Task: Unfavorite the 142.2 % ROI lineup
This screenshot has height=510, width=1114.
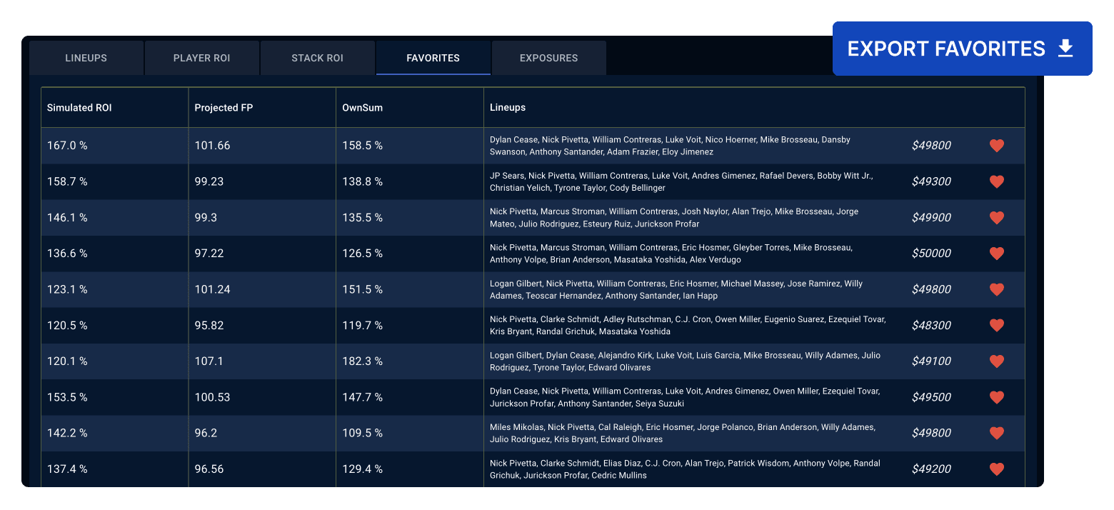Action: pos(997,433)
